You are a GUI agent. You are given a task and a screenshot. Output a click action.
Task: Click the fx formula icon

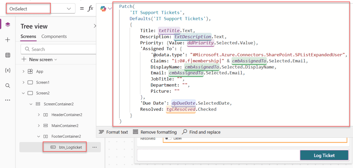tap(90, 9)
